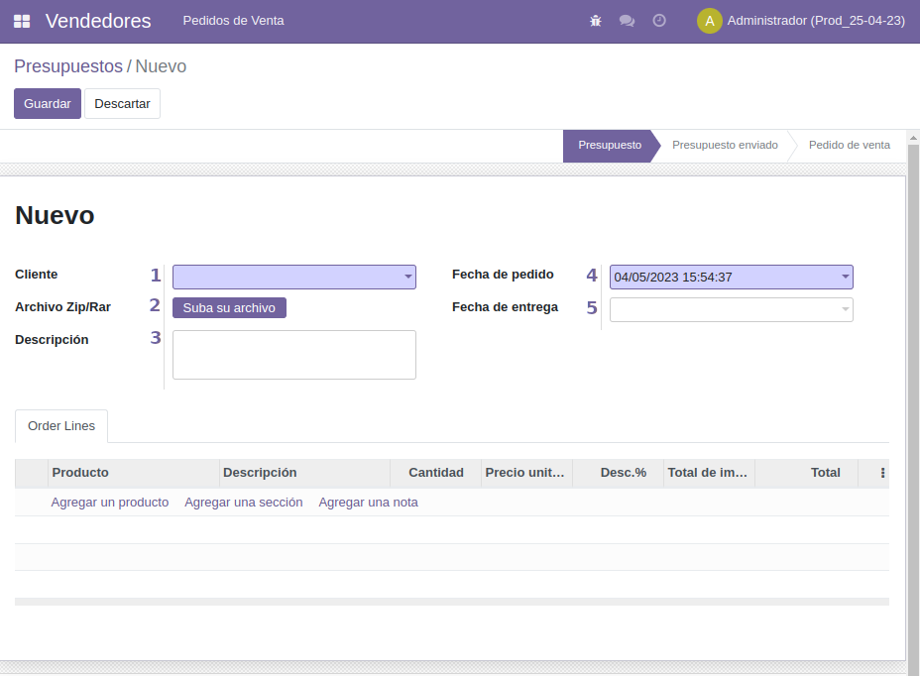920x676 pixels.
Task: Open the column options kebab icon
Action: click(882, 473)
